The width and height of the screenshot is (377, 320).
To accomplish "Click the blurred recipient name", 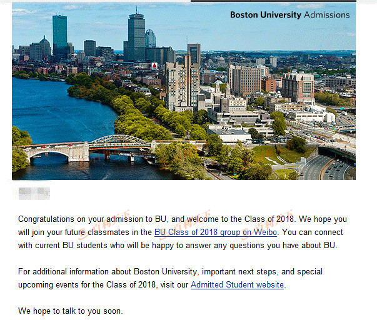I will pyautogui.click(x=34, y=194).
